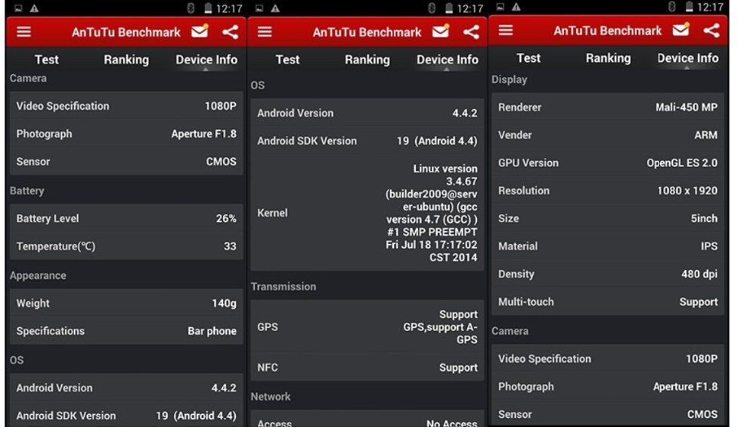The image size is (756, 427).
Task: Select Device Info tab in right screenshot
Action: click(x=687, y=58)
